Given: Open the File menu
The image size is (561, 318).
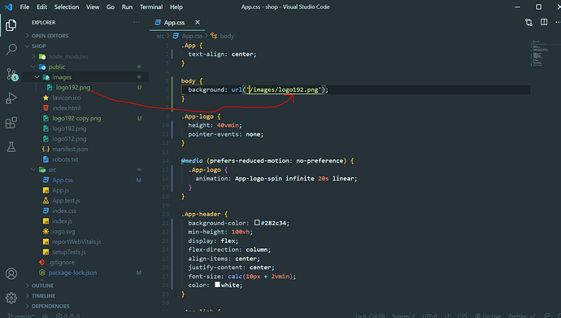Looking at the screenshot, I should point(24,7).
